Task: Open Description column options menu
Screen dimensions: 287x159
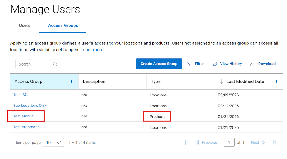Action: [x=140, y=82]
